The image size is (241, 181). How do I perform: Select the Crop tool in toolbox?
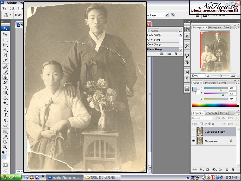[5, 55]
